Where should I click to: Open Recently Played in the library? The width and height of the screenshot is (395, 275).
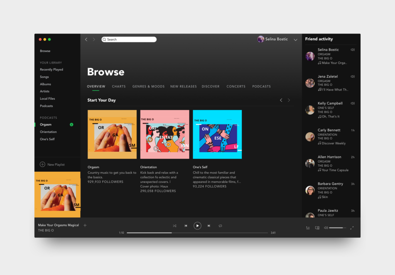(x=51, y=69)
